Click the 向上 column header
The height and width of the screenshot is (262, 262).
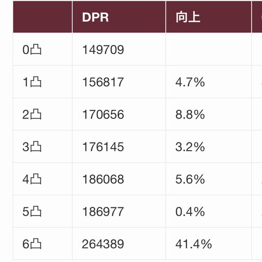(188, 17)
